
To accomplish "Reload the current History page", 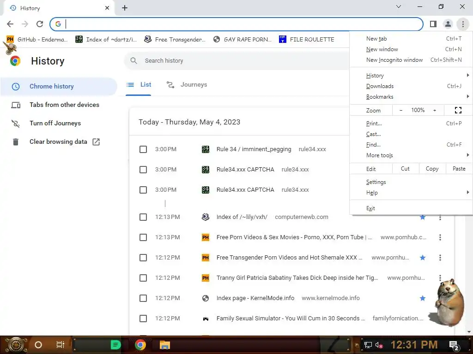I will pyautogui.click(x=40, y=24).
